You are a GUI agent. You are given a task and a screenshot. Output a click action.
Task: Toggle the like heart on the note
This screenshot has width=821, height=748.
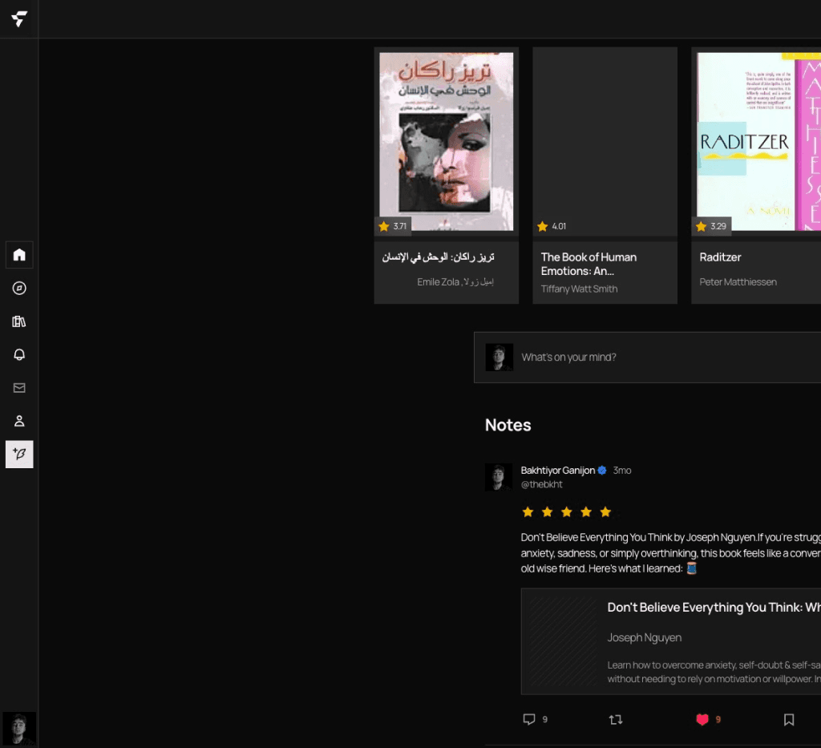tap(702, 720)
